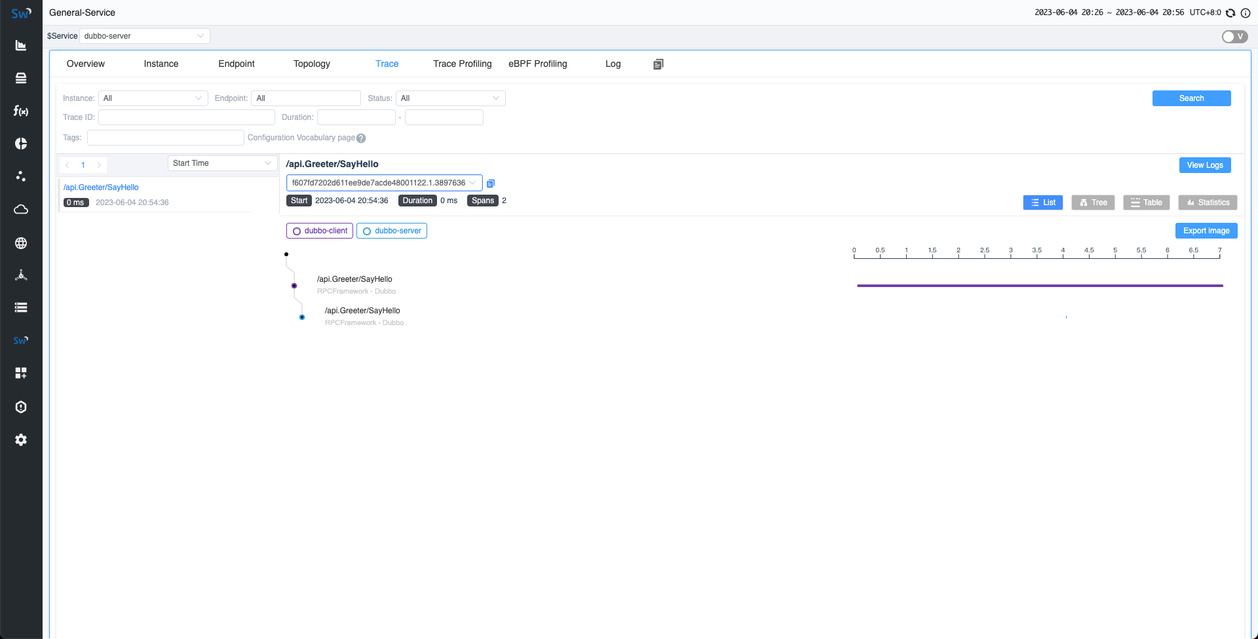Click the alarm shield icon in sidebar
This screenshot has width=1258, height=639.
coord(21,407)
